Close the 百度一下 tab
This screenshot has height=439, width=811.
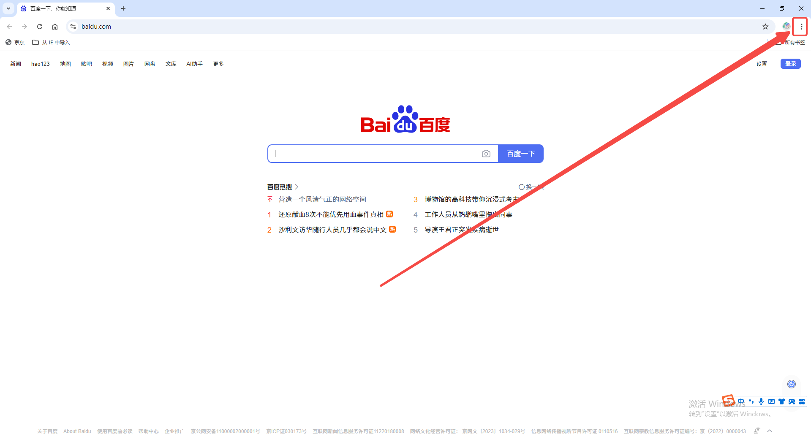click(x=108, y=8)
